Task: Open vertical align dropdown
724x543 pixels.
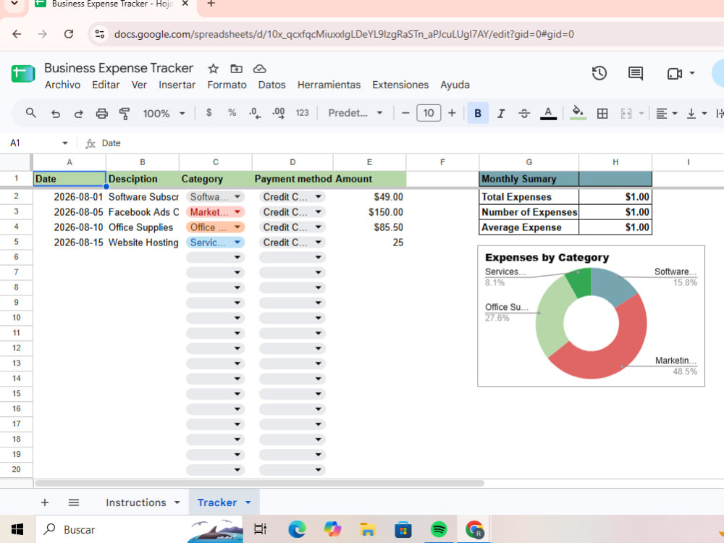Action: click(x=696, y=113)
